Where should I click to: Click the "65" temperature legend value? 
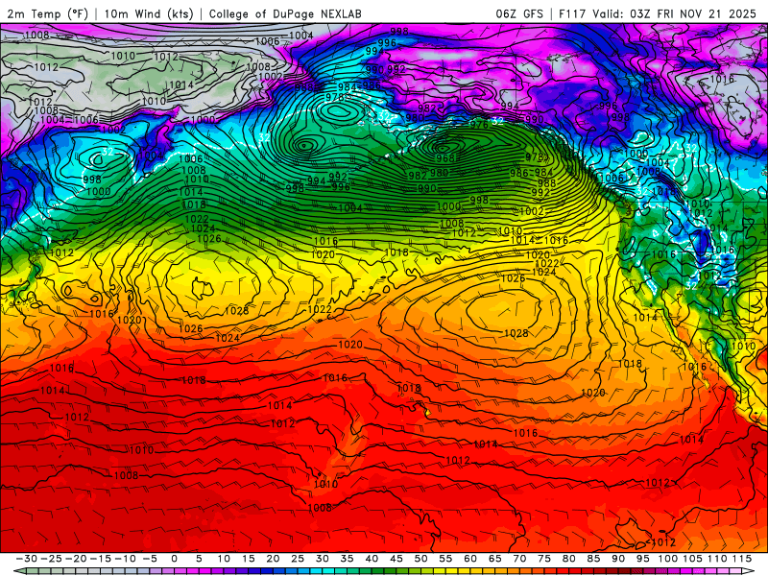pos(494,559)
